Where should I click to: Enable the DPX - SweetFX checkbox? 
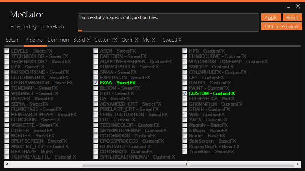pos(7,67)
